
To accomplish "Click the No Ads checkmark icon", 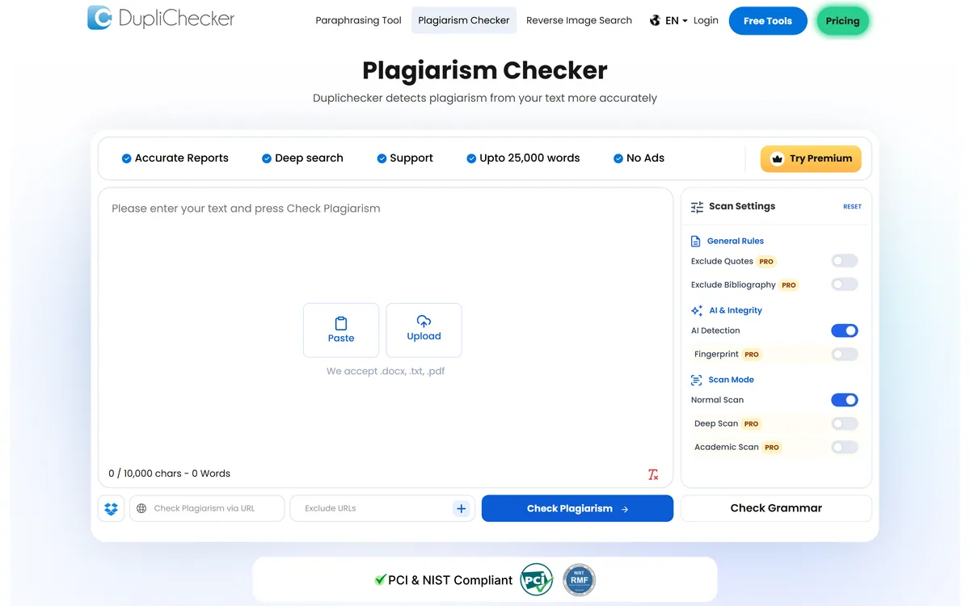I will coord(618,158).
